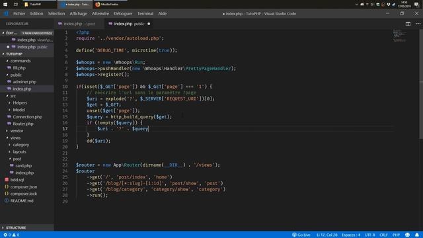The height and width of the screenshot is (238, 423).
Task: Change language mode via PHP indicator
Action: (x=396, y=235)
